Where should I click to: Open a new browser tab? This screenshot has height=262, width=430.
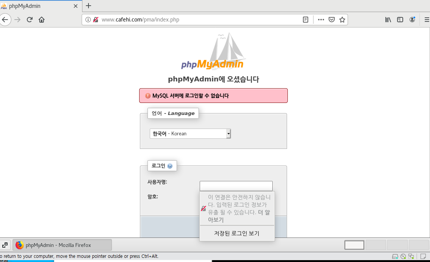pos(88,6)
